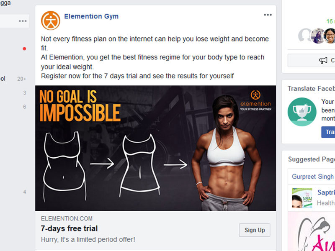Open the Elemention Gym page name link
Viewport: 335px width, 251px height.
pyautogui.click(x=91, y=16)
